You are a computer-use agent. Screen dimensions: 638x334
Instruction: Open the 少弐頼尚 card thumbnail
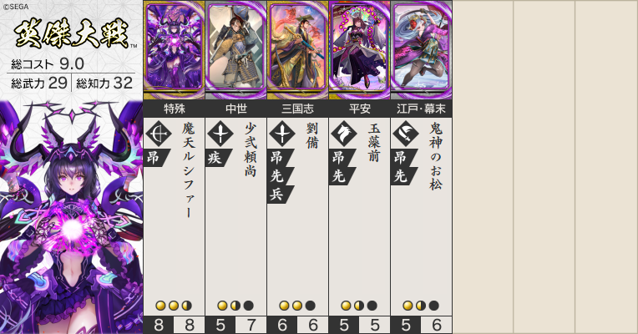coord(236,50)
